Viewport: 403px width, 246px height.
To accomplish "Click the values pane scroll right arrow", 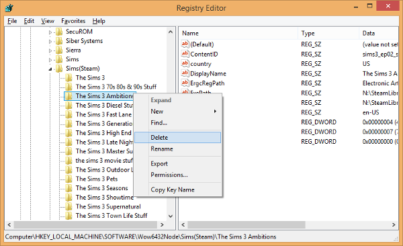I will coord(394,225).
